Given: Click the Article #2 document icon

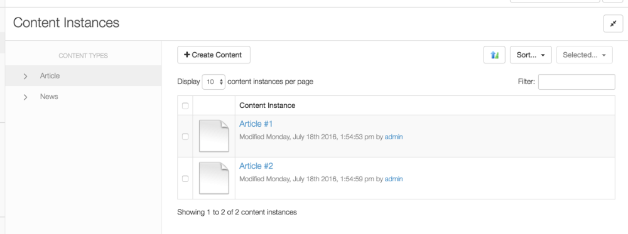Looking at the screenshot, I should coord(214,178).
